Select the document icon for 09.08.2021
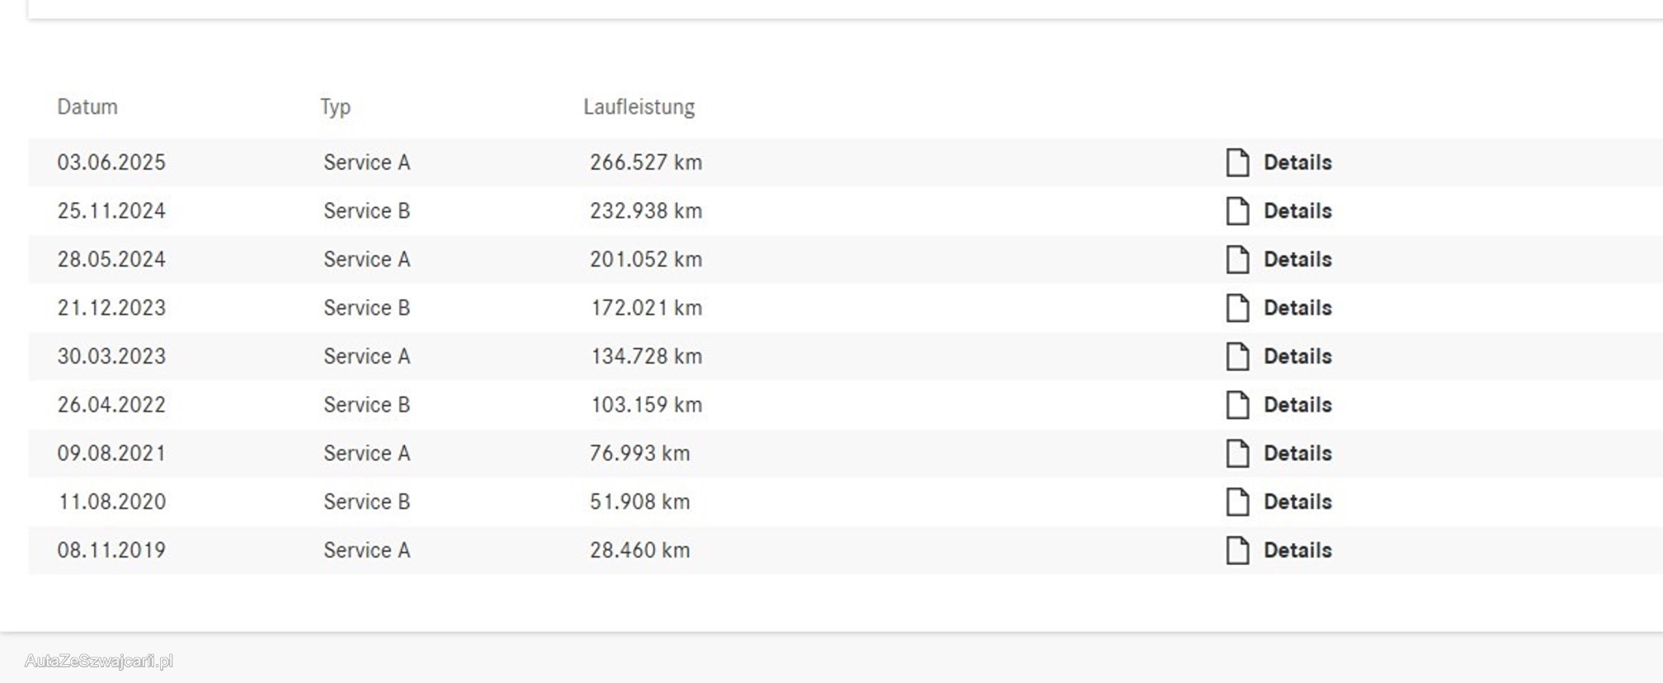The width and height of the screenshot is (1663, 683). [1237, 454]
